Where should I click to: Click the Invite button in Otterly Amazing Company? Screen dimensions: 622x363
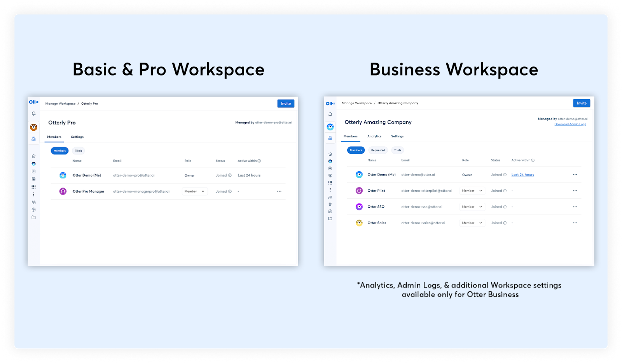click(582, 103)
